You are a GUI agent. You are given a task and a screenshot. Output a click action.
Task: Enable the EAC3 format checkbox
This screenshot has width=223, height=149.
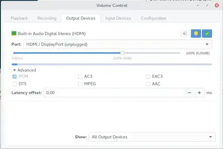point(148,77)
